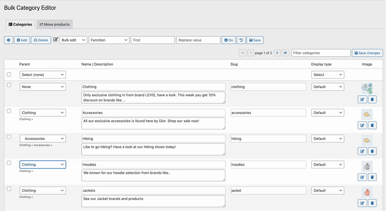This screenshot has height=211, width=386.
Task: Delete image for Accessories category
Action: coord(372,126)
